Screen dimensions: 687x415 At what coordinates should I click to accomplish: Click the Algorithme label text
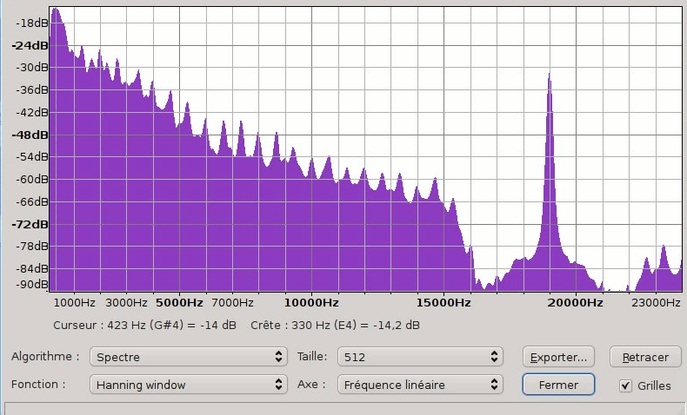pyautogui.click(x=45, y=357)
